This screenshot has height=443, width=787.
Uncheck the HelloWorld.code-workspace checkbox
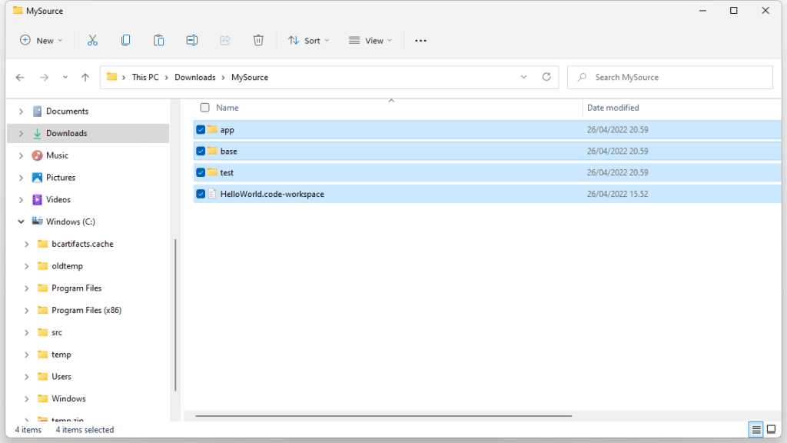201,195
